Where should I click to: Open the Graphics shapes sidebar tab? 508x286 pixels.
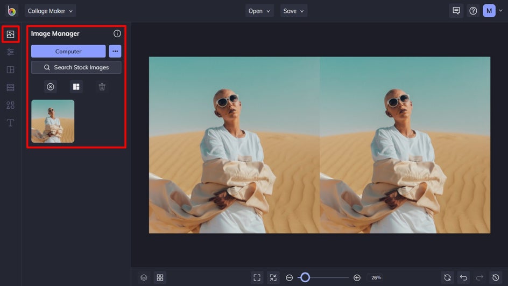pos(10,105)
